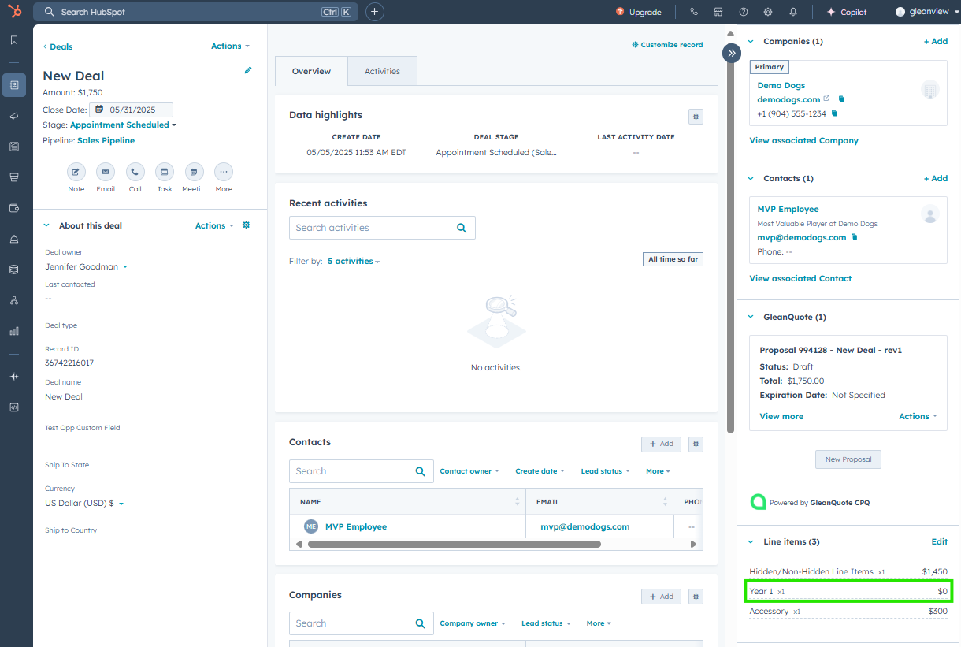Open the More actions ellipsis under deal header
Screen dimensions: 961x647
tap(224, 172)
